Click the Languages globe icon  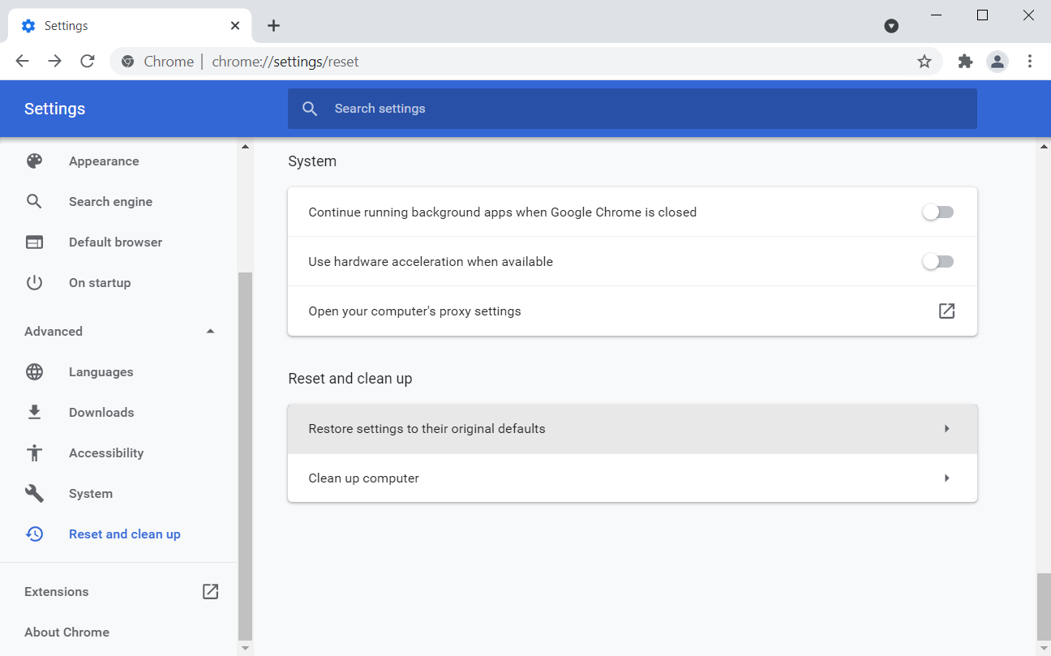[x=34, y=372]
